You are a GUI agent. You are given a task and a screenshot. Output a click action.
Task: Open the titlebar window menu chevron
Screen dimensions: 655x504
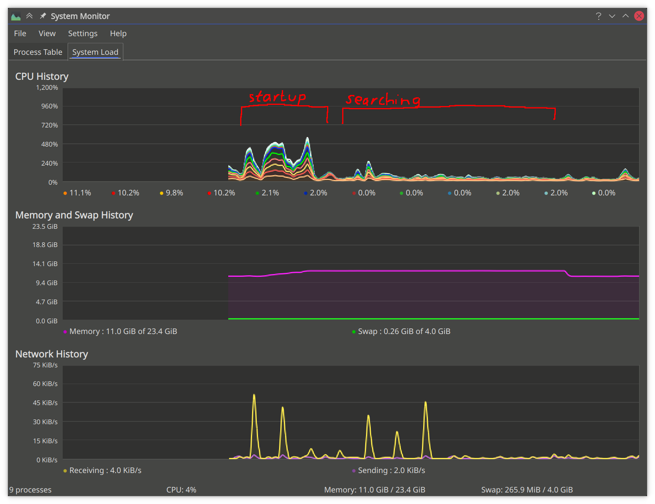pos(612,16)
